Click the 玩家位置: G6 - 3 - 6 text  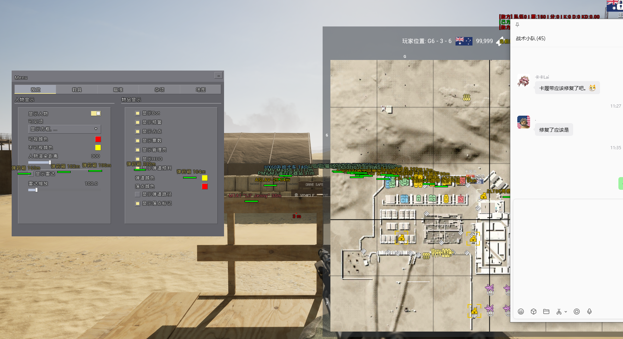pos(427,41)
